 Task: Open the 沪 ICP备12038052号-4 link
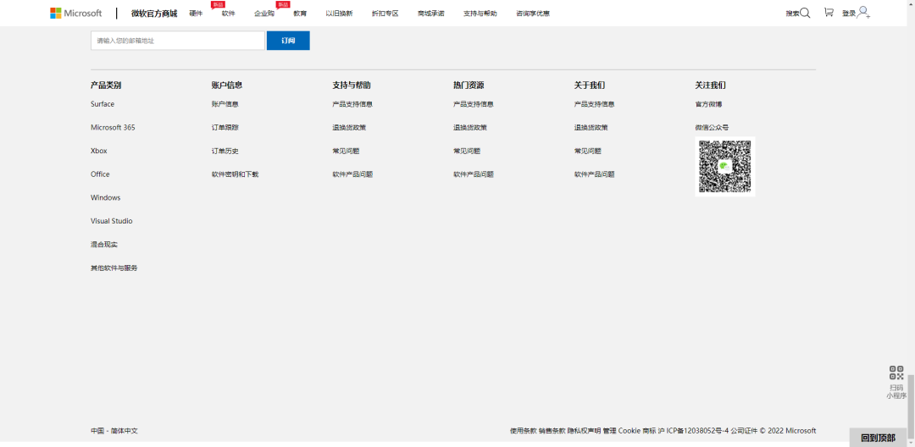click(x=693, y=431)
